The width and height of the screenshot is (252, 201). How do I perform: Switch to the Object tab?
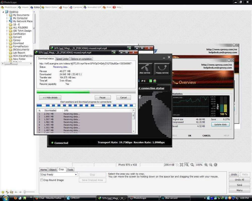pyautogui.click(x=53, y=170)
